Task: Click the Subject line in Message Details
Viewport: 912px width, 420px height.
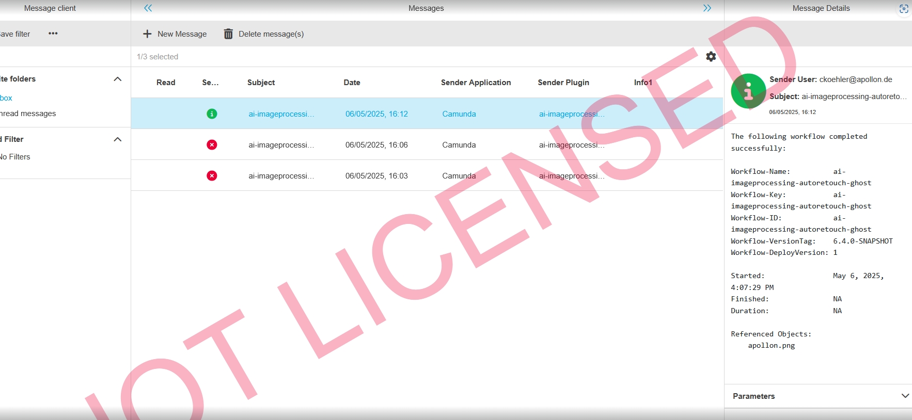Action: click(838, 96)
